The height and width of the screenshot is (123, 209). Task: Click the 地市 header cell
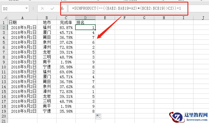(x=47, y=22)
